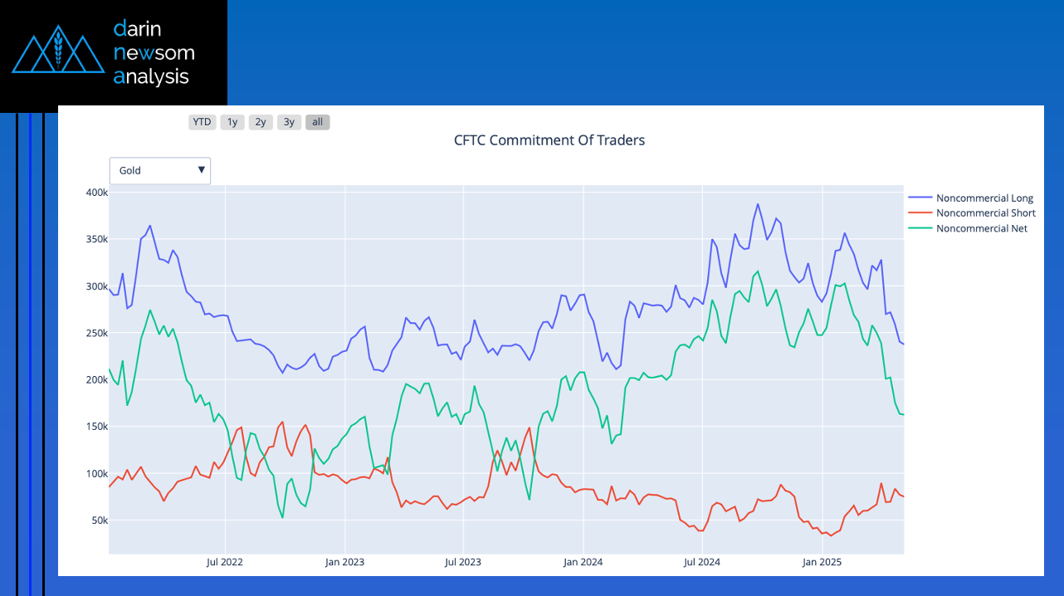Click the green Noncommercial Net legend line
This screenshot has height=596, width=1064.
pyautogui.click(x=920, y=228)
